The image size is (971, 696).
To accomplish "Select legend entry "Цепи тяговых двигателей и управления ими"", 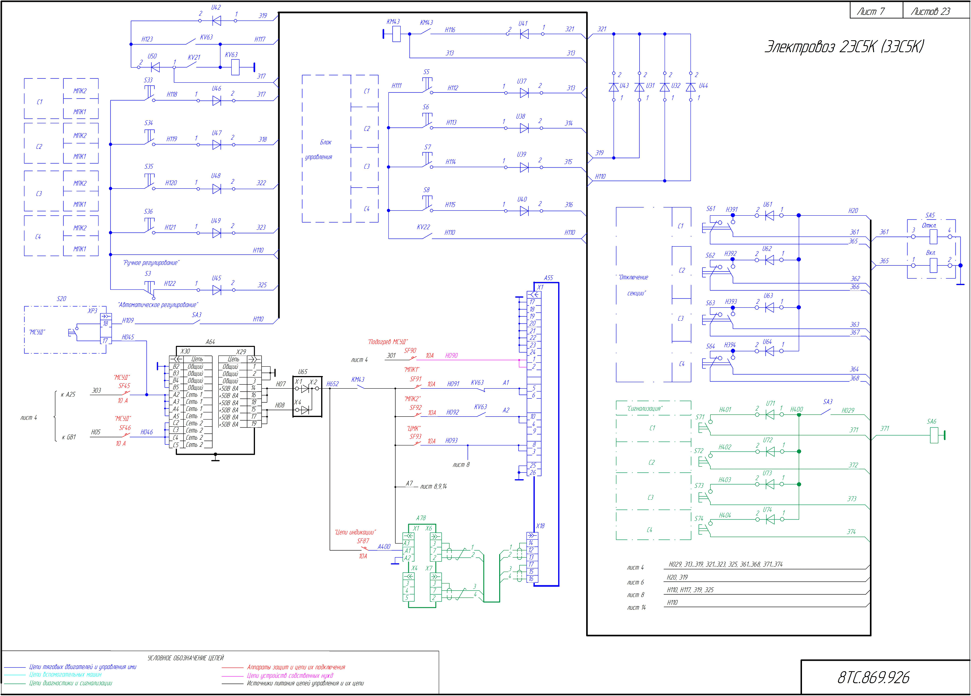I will tap(83, 667).
